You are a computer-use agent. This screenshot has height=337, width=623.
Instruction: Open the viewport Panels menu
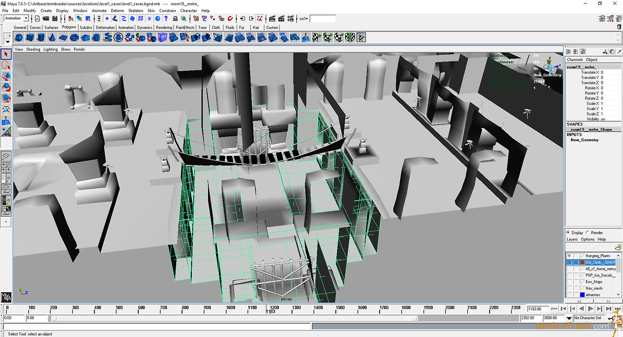[x=79, y=49]
